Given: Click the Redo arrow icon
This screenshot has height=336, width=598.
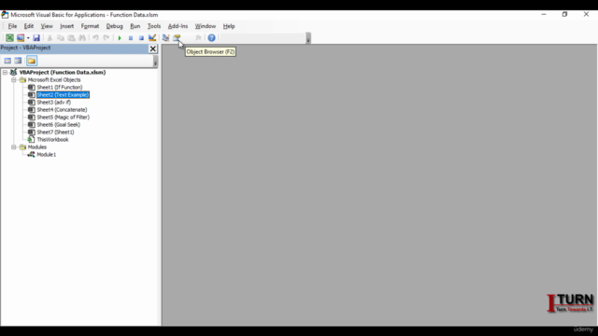Looking at the screenshot, I should [107, 37].
